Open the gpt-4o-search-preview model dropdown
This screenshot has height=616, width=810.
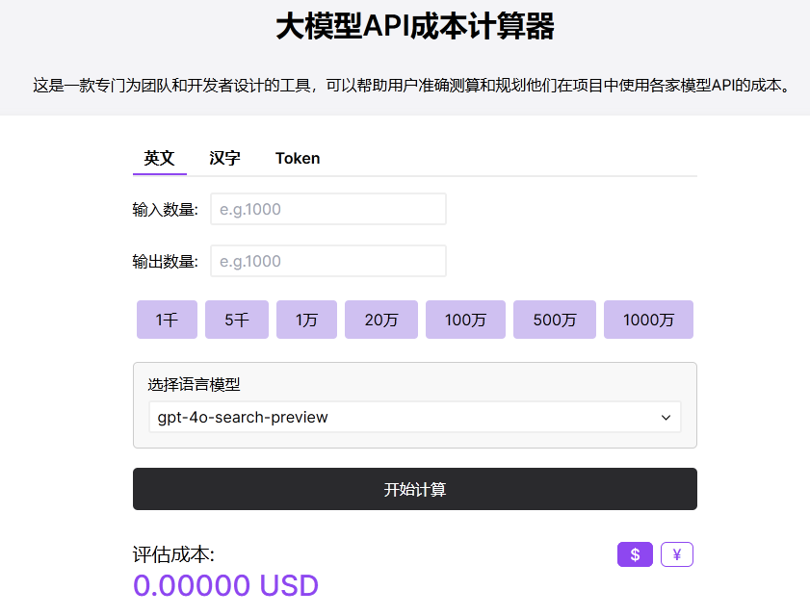415,417
